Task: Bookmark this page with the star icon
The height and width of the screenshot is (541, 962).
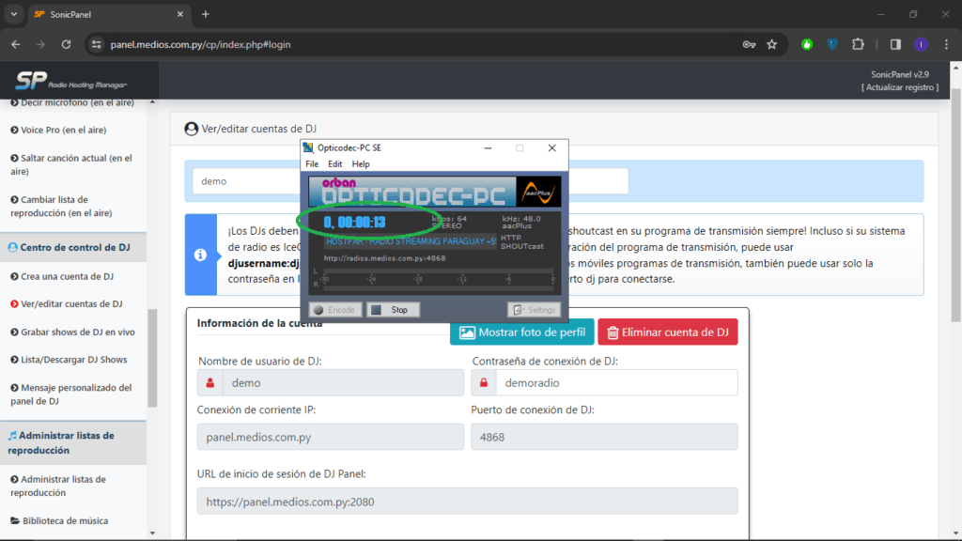Action: point(772,44)
